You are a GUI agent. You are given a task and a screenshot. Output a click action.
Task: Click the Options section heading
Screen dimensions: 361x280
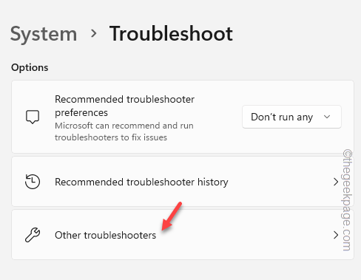30,67
